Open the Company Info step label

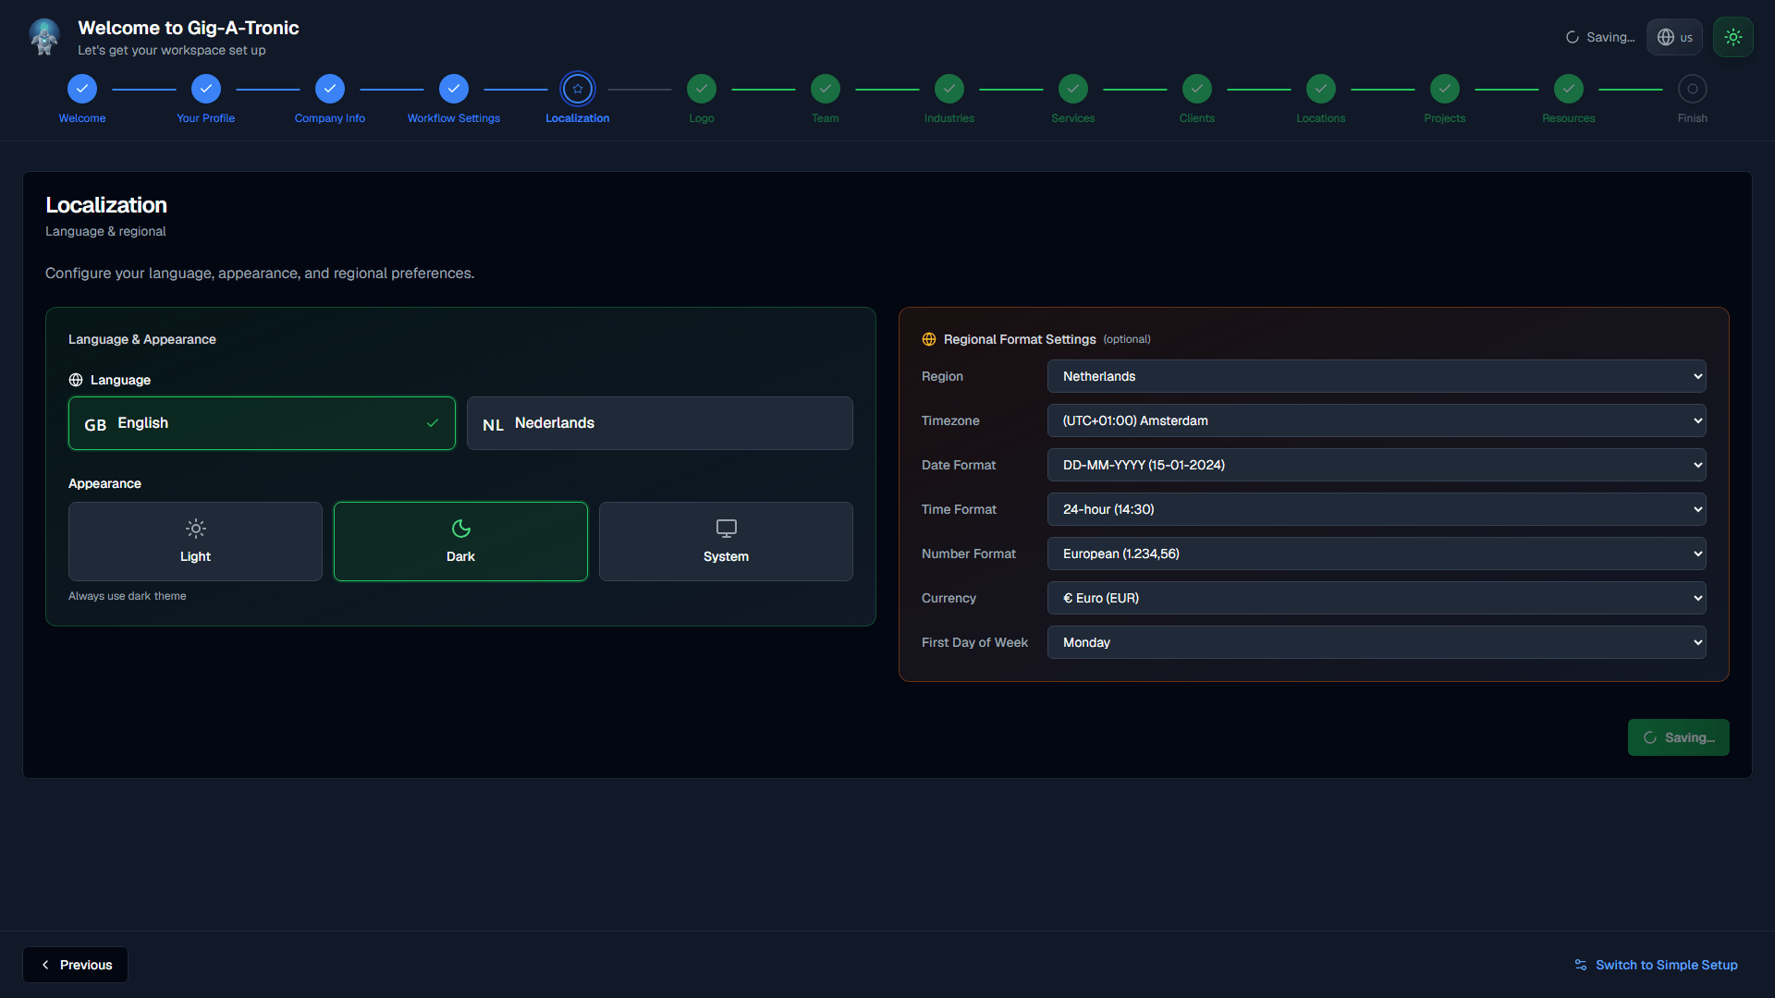click(x=330, y=118)
